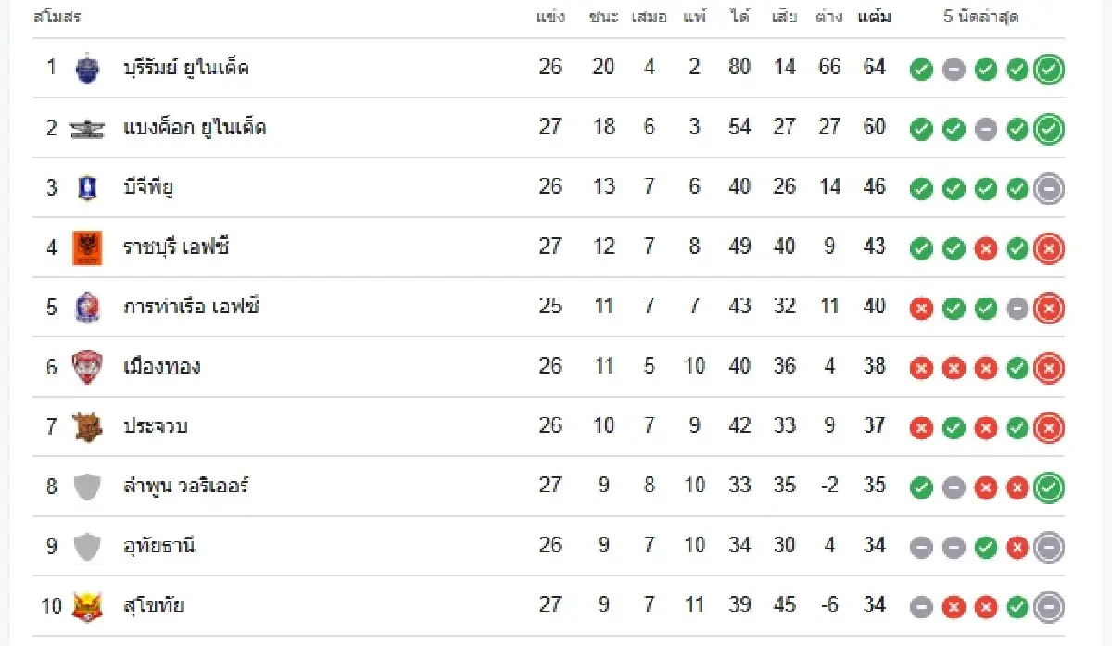Click the Port FC (การท่าเรือ) crest

pos(87,307)
